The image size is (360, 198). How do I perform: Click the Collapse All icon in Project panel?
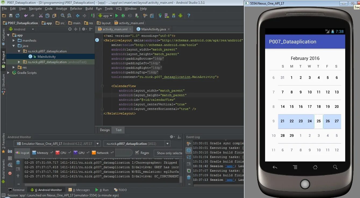(x=76, y=29)
